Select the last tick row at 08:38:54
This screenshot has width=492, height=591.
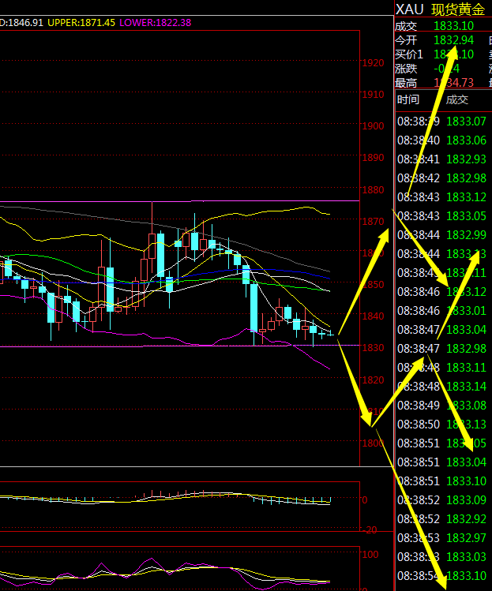coord(441,576)
